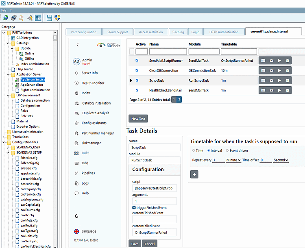
Task: Switch to the Cloud-Support tab
Action: point(118,32)
